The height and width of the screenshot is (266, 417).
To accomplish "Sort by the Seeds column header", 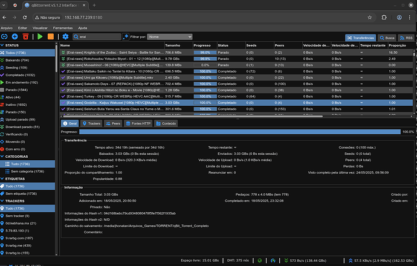I will point(259,45).
